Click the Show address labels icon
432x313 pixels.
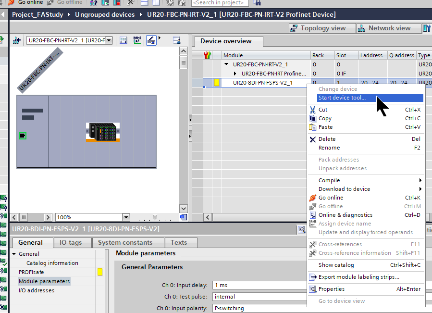[x=123, y=40]
